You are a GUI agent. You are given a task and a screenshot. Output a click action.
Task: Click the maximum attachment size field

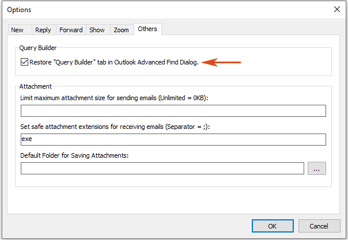(x=173, y=111)
